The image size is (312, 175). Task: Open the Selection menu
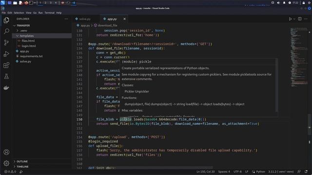19,13
